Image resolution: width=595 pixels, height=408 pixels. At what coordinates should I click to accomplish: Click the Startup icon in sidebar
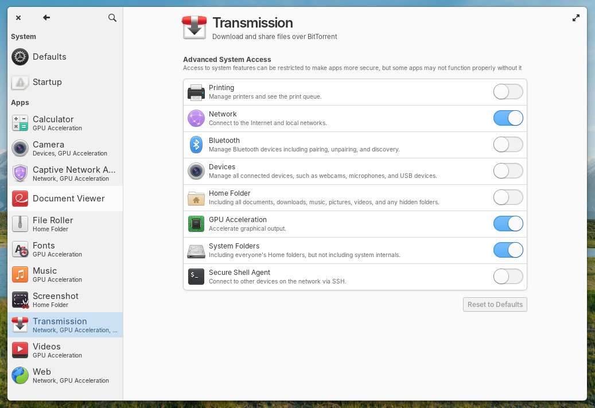pyautogui.click(x=20, y=82)
